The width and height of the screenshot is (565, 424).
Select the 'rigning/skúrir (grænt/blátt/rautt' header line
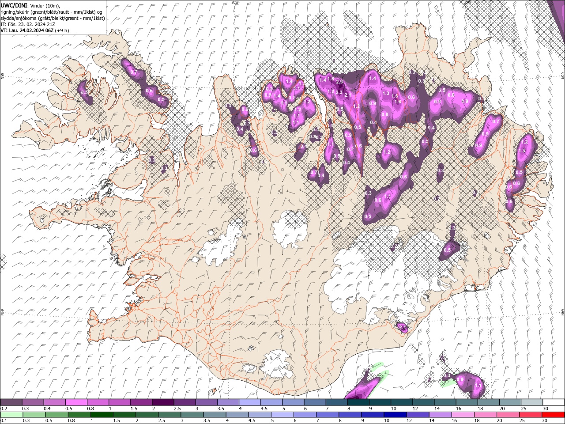(x=52, y=12)
